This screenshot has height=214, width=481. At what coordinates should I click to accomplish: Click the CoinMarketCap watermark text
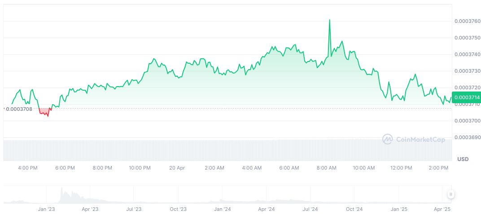coord(420,140)
